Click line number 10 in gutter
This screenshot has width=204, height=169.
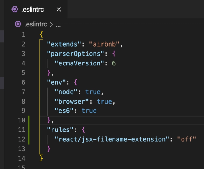coord(22,120)
